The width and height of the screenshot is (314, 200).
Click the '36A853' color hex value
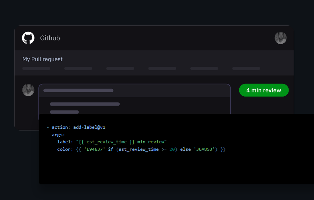click(203, 149)
